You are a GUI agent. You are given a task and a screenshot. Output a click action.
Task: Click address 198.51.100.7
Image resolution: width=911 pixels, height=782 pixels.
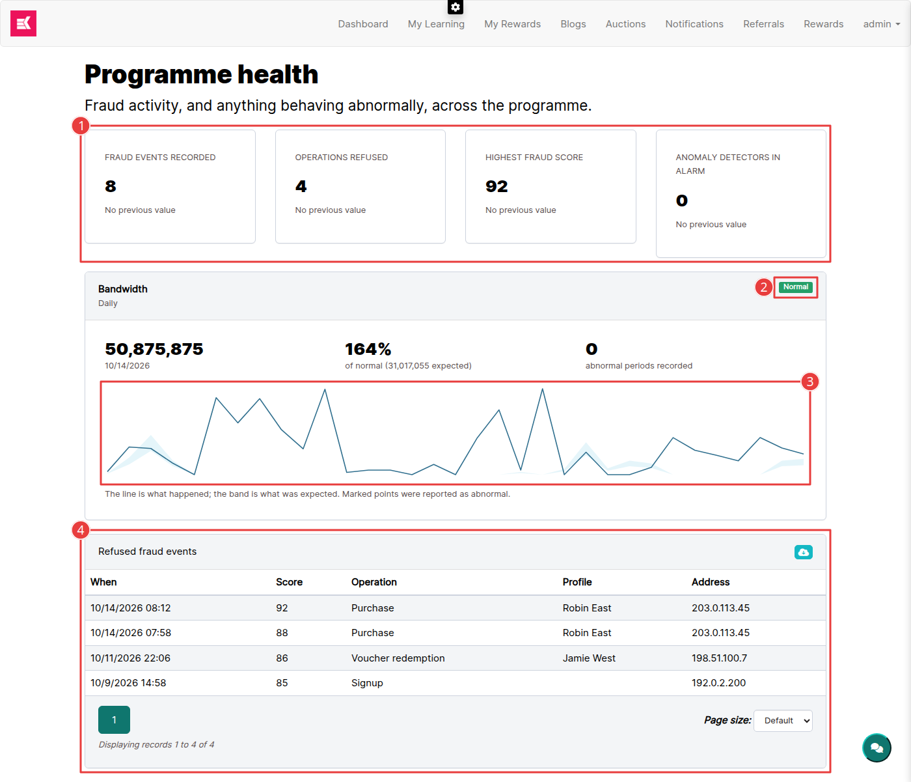720,658
